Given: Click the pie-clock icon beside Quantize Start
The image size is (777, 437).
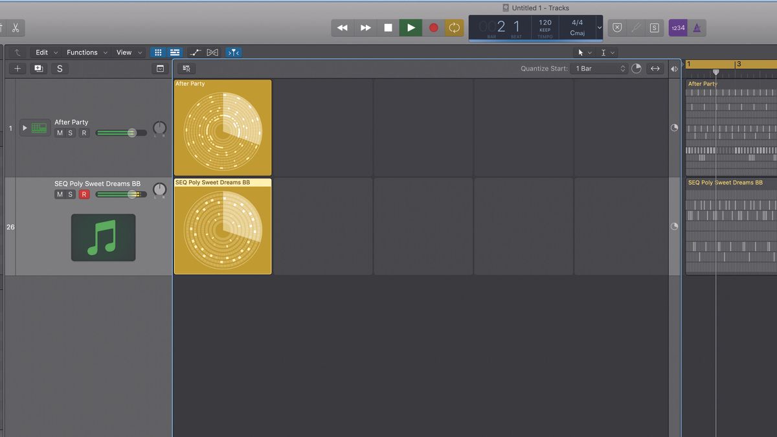Looking at the screenshot, I should (636, 68).
